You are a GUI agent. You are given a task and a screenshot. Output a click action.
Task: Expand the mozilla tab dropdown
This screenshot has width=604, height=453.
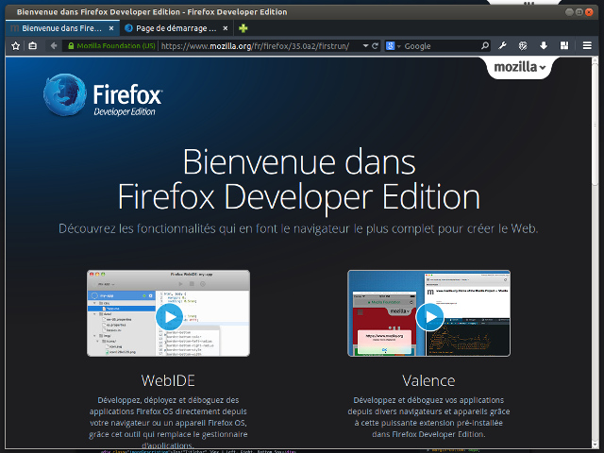pyautogui.click(x=520, y=67)
